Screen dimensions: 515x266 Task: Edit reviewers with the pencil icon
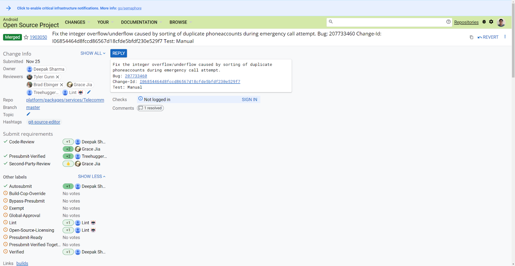point(89,92)
